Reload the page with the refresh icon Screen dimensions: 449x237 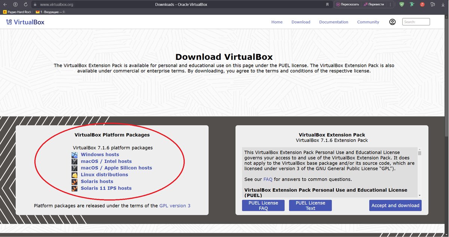coord(25,4)
